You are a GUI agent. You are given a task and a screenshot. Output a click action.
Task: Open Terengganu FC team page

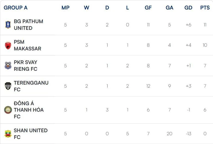[31, 86]
